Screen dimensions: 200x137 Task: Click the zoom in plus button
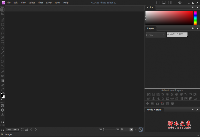click(x=118, y=129)
